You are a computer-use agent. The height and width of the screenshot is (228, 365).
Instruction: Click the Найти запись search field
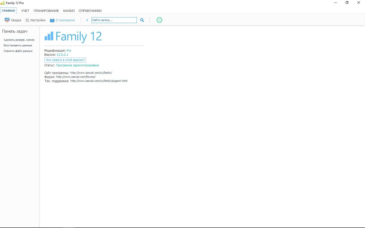click(x=114, y=20)
